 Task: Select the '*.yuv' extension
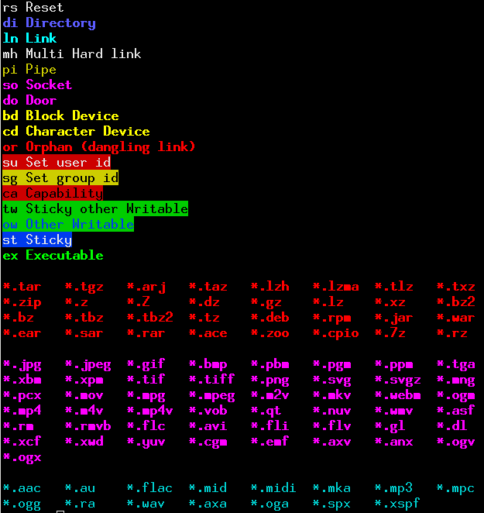[x=146, y=442]
